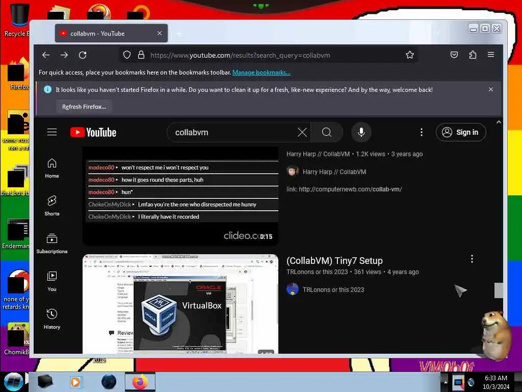Open TRLonons channel avatar
Image resolution: width=522 pixels, height=392 pixels.
point(292,289)
